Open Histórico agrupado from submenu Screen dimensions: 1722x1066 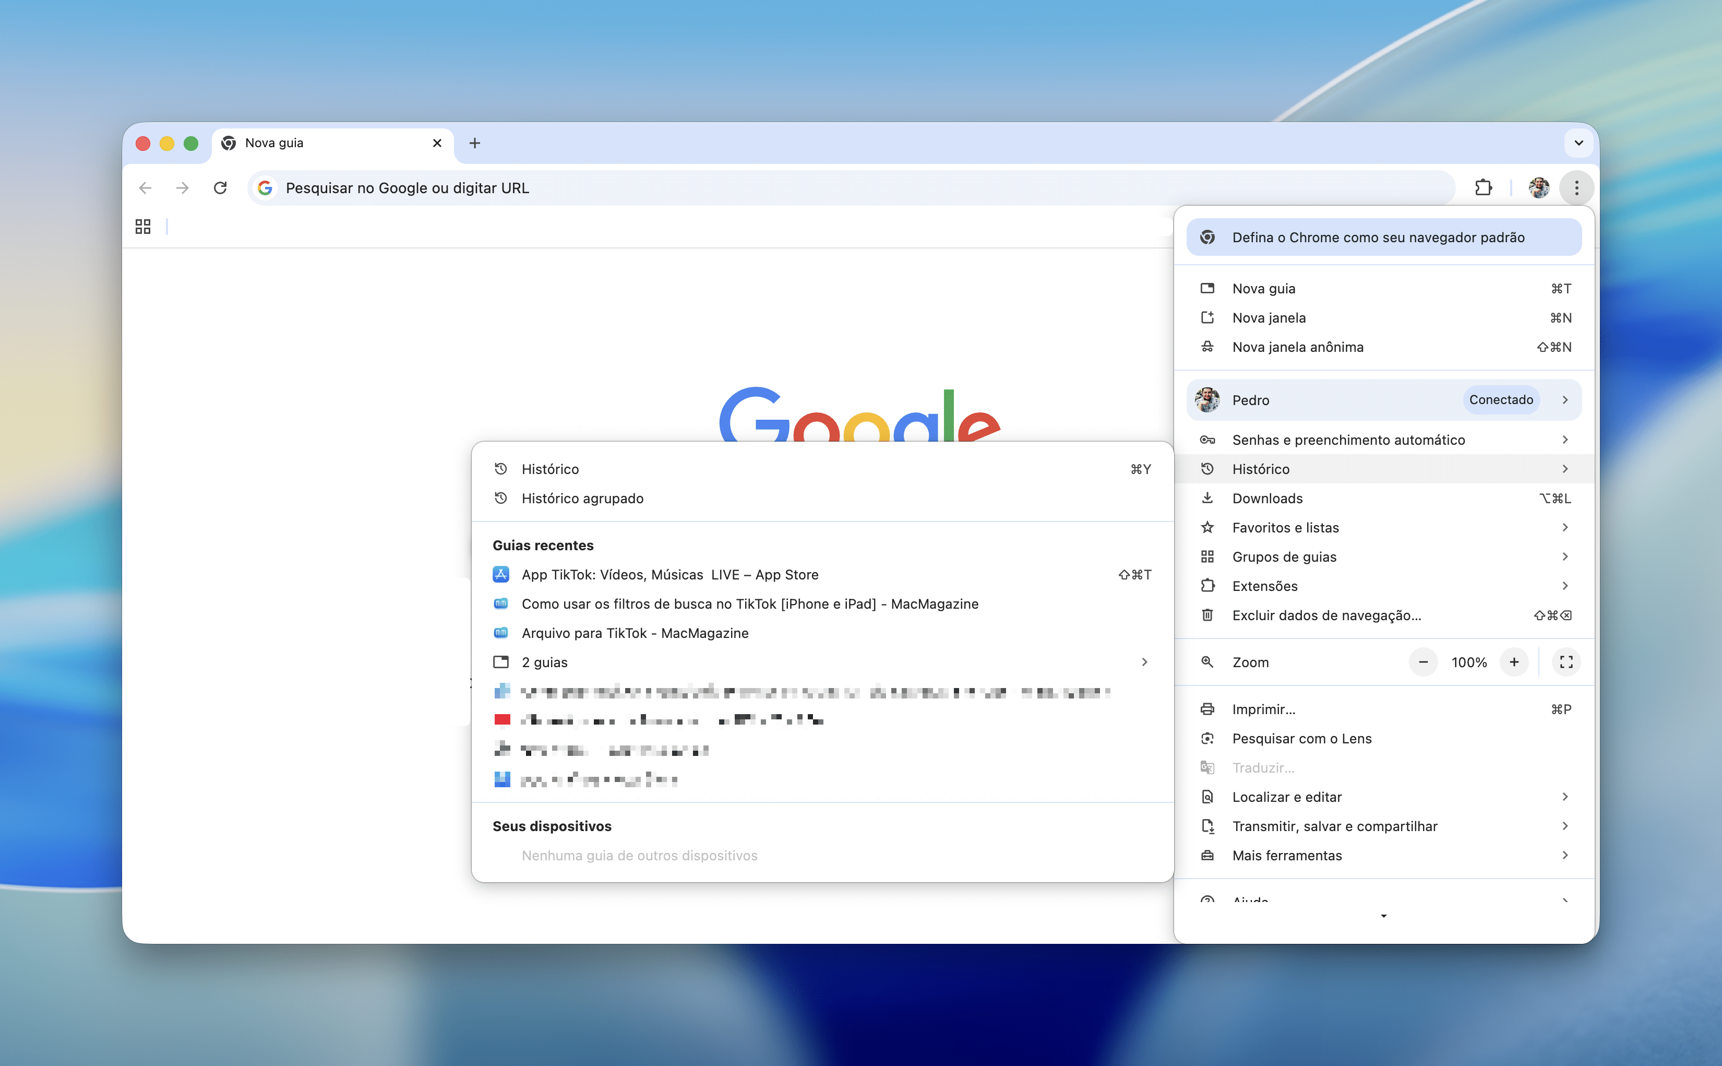click(x=582, y=499)
